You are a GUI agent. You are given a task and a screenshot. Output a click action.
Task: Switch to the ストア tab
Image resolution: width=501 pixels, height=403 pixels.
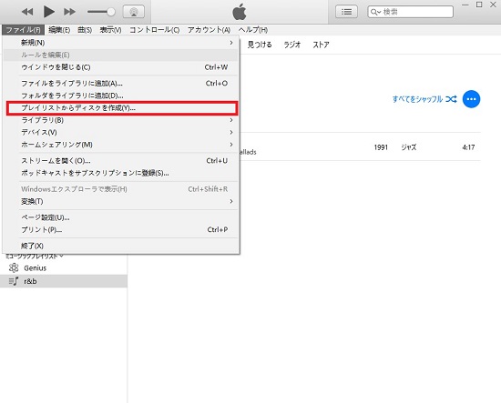pos(321,45)
